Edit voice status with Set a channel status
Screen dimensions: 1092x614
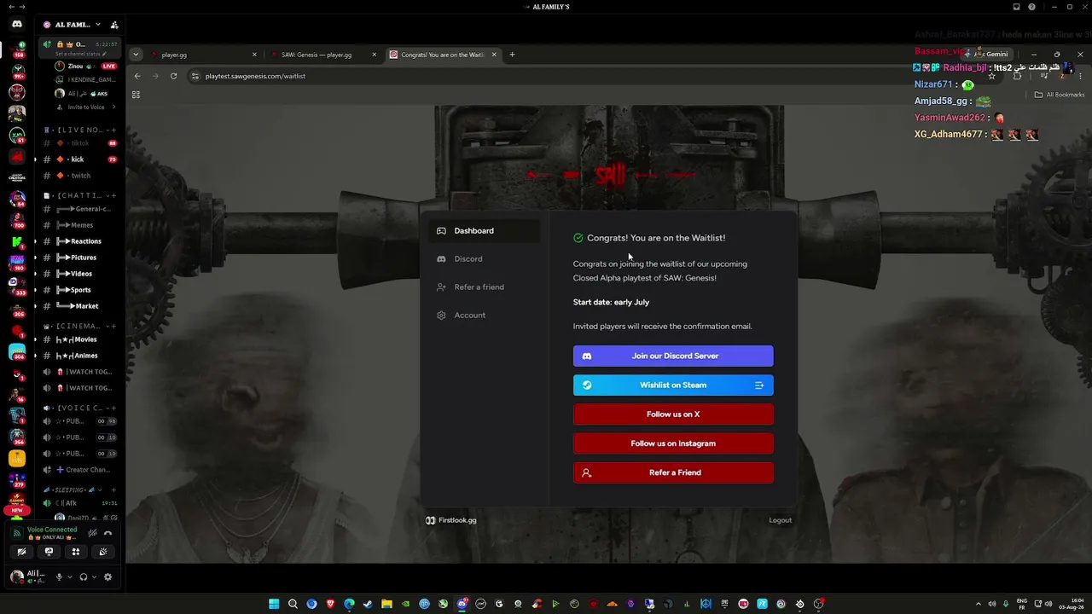pyautogui.click(x=81, y=54)
